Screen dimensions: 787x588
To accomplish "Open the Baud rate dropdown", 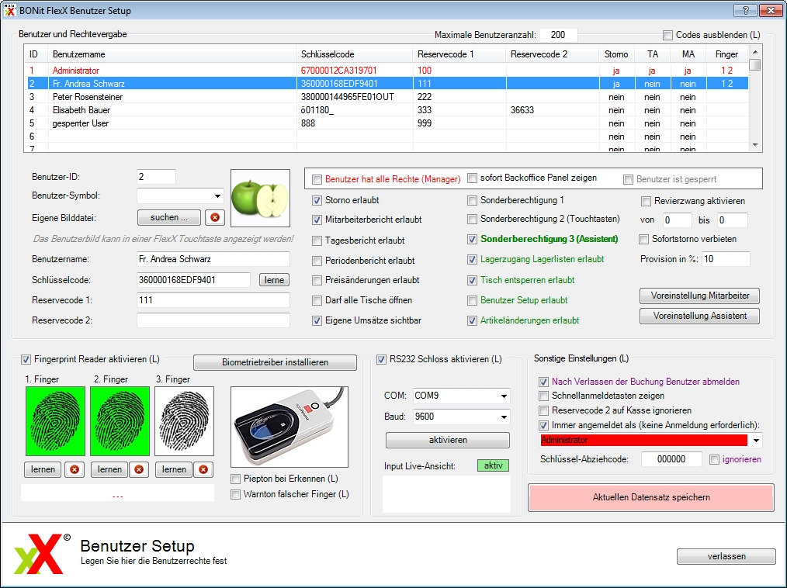I will (x=504, y=417).
